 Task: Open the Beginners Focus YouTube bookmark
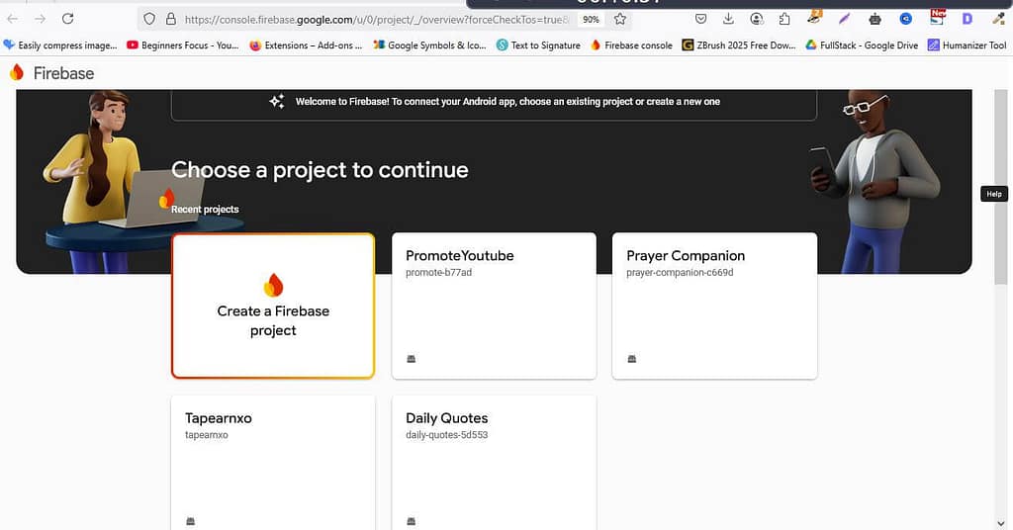click(182, 45)
